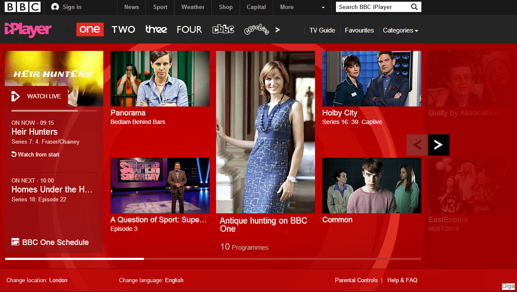
Task: Click the Holby City title text
Action: 340,113
